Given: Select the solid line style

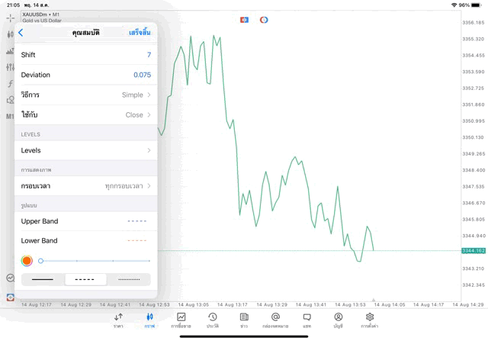Looking at the screenshot, I should pos(43,280).
